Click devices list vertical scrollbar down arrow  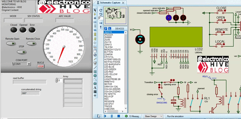point(126,108)
